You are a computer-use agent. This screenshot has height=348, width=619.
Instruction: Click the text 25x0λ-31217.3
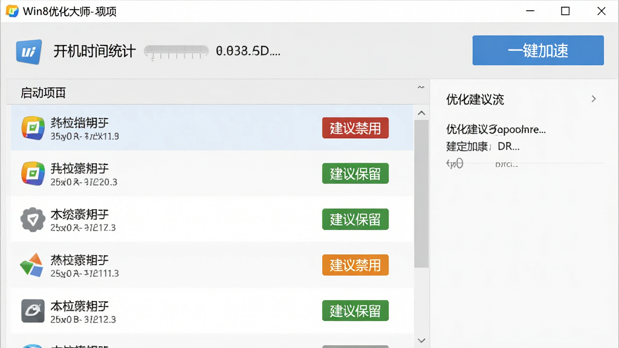83,228
